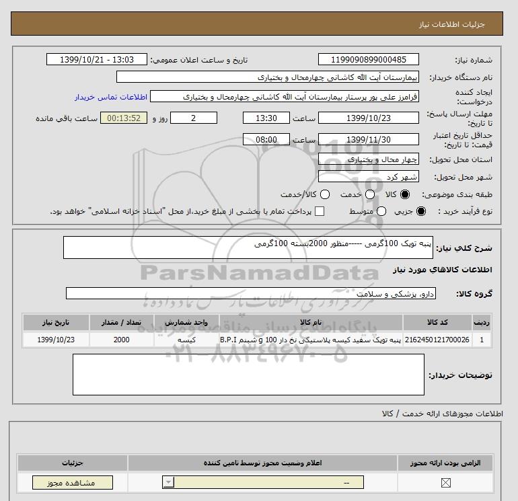Click the unit cell کیسه
The width and height of the screenshot is (518, 501).
click(186, 340)
